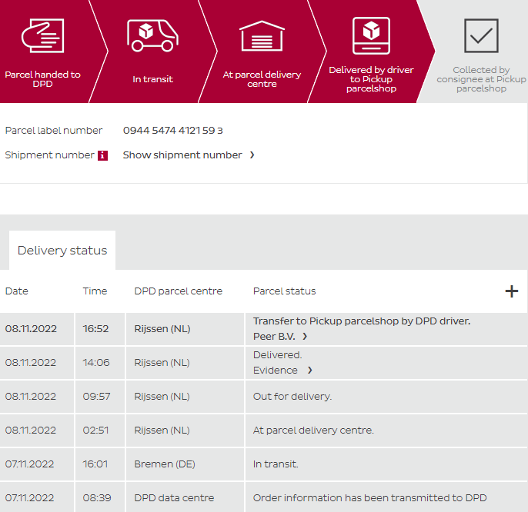Click the delivery van In transit icon
This screenshot has height=512, width=528.
[152, 35]
